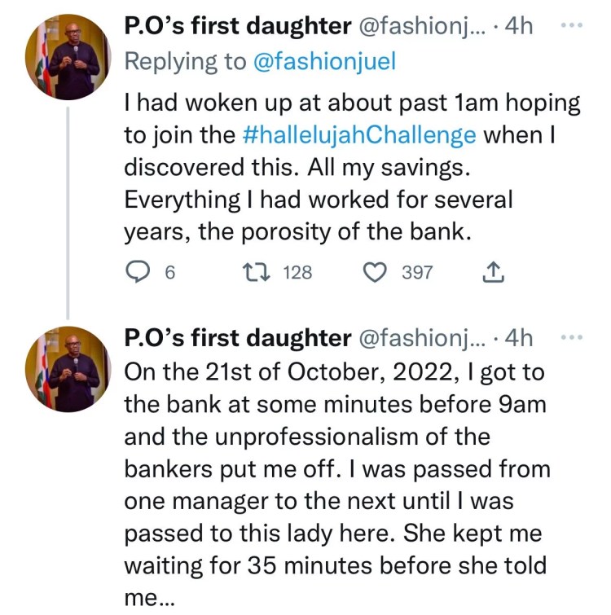View the 6 replies count

pyautogui.click(x=170, y=273)
